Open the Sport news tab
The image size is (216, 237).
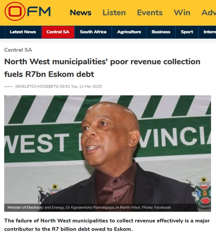187,32
